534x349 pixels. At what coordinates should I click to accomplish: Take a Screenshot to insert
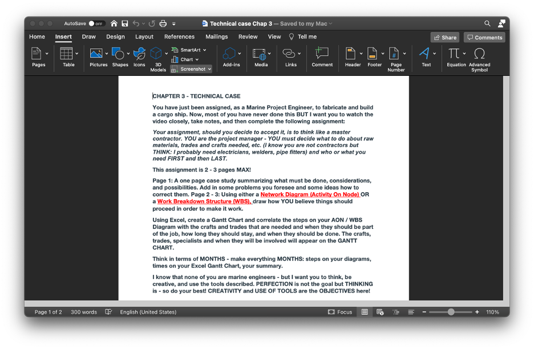point(191,68)
